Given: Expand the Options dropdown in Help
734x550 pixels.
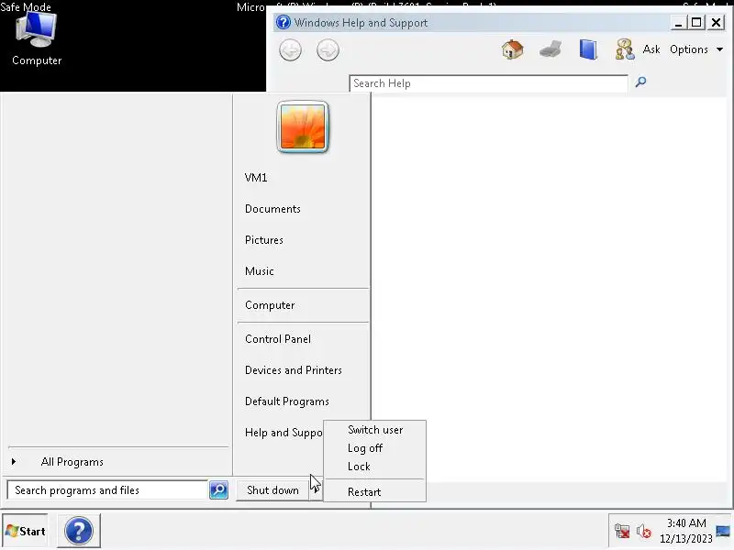Looking at the screenshot, I should click(x=696, y=49).
